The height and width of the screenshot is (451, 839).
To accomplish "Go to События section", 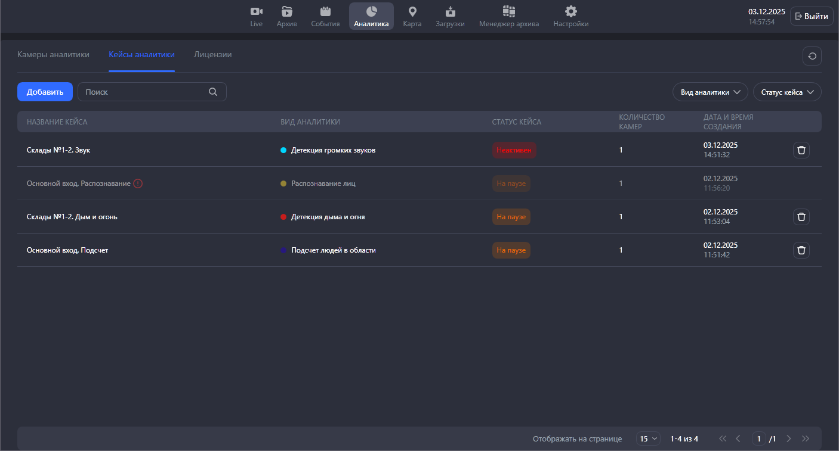I will coord(325,16).
